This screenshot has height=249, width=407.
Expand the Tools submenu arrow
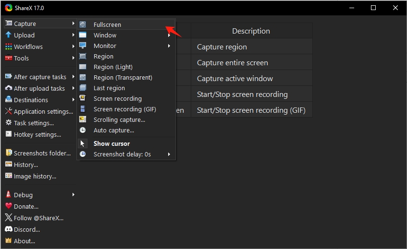(x=74, y=58)
